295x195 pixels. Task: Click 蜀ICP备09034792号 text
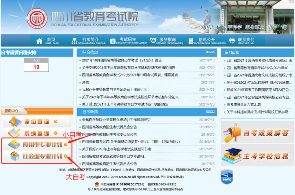(162, 184)
